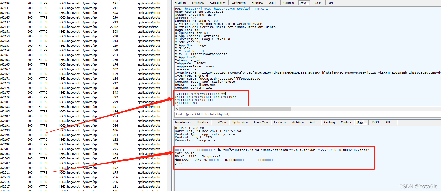Select session 62213 row

tap(83, 177)
